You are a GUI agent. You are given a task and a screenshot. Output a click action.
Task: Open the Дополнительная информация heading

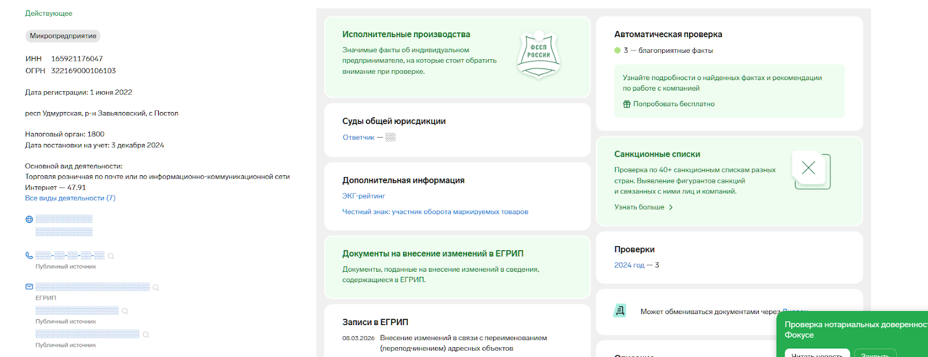(403, 181)
